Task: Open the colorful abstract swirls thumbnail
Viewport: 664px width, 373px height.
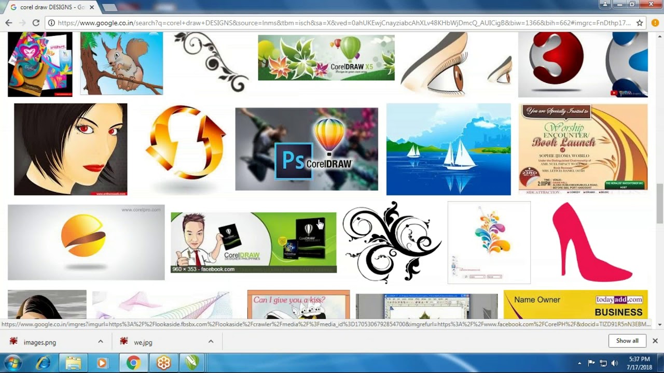Action: coord(489,242)
